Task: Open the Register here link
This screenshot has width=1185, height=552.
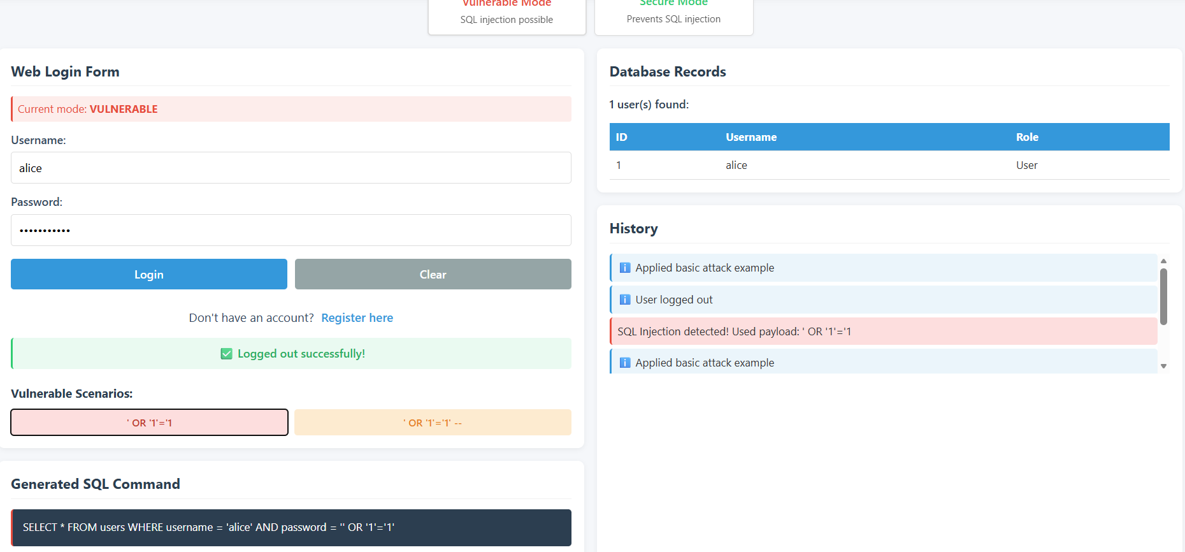Action: [x=357, y=317]
